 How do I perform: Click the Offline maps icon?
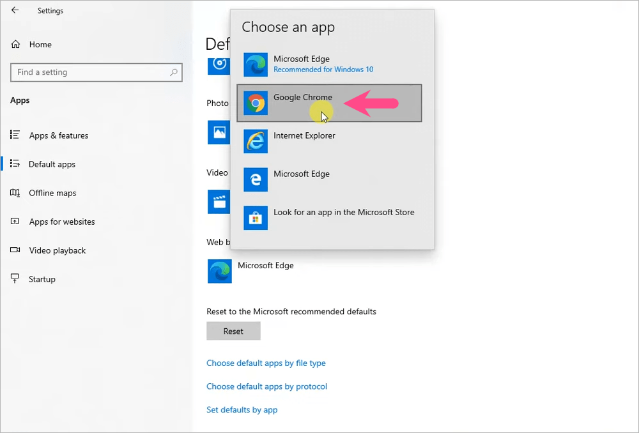point(15,193)
